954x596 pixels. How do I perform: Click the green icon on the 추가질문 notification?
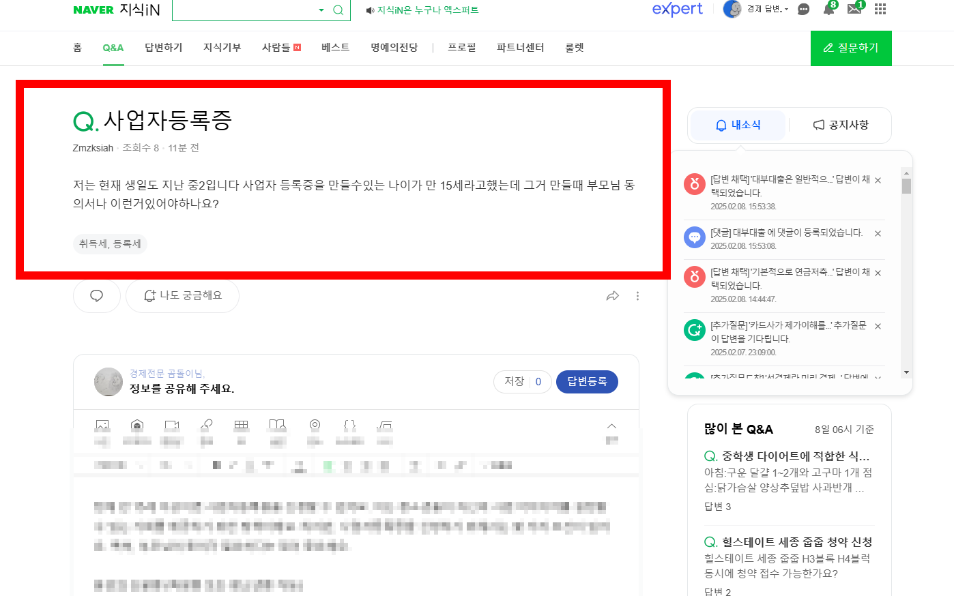coord(695,330)
